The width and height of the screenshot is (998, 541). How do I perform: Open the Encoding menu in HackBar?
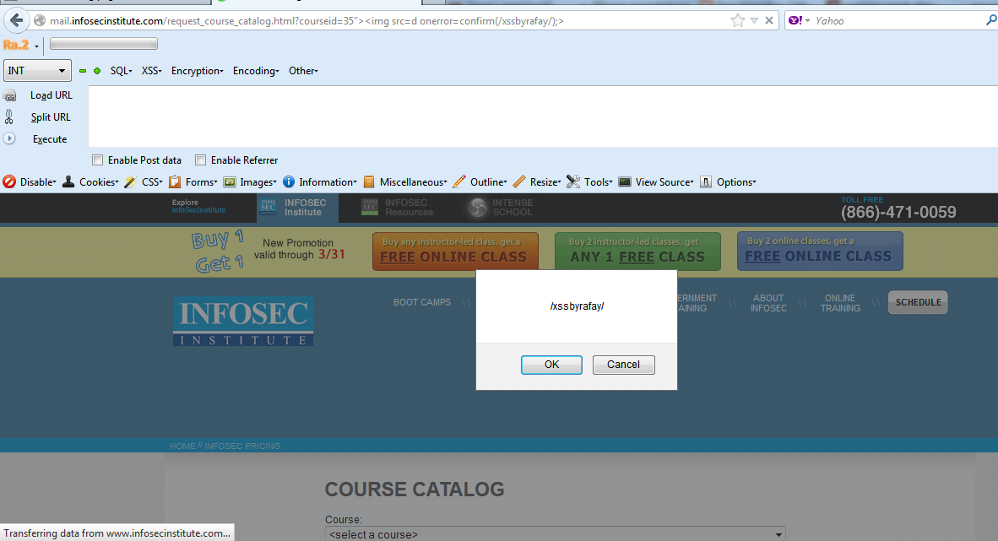255,71
